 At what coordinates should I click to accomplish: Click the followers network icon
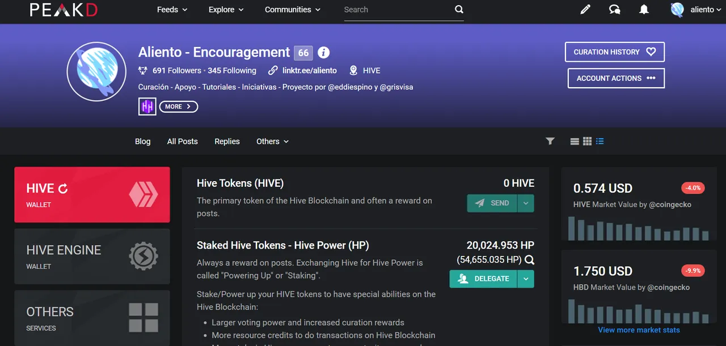click(143, 71)
